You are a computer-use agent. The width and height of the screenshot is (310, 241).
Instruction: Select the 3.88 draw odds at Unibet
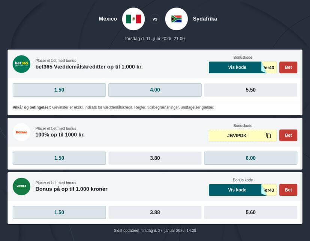tap(154, 212)
